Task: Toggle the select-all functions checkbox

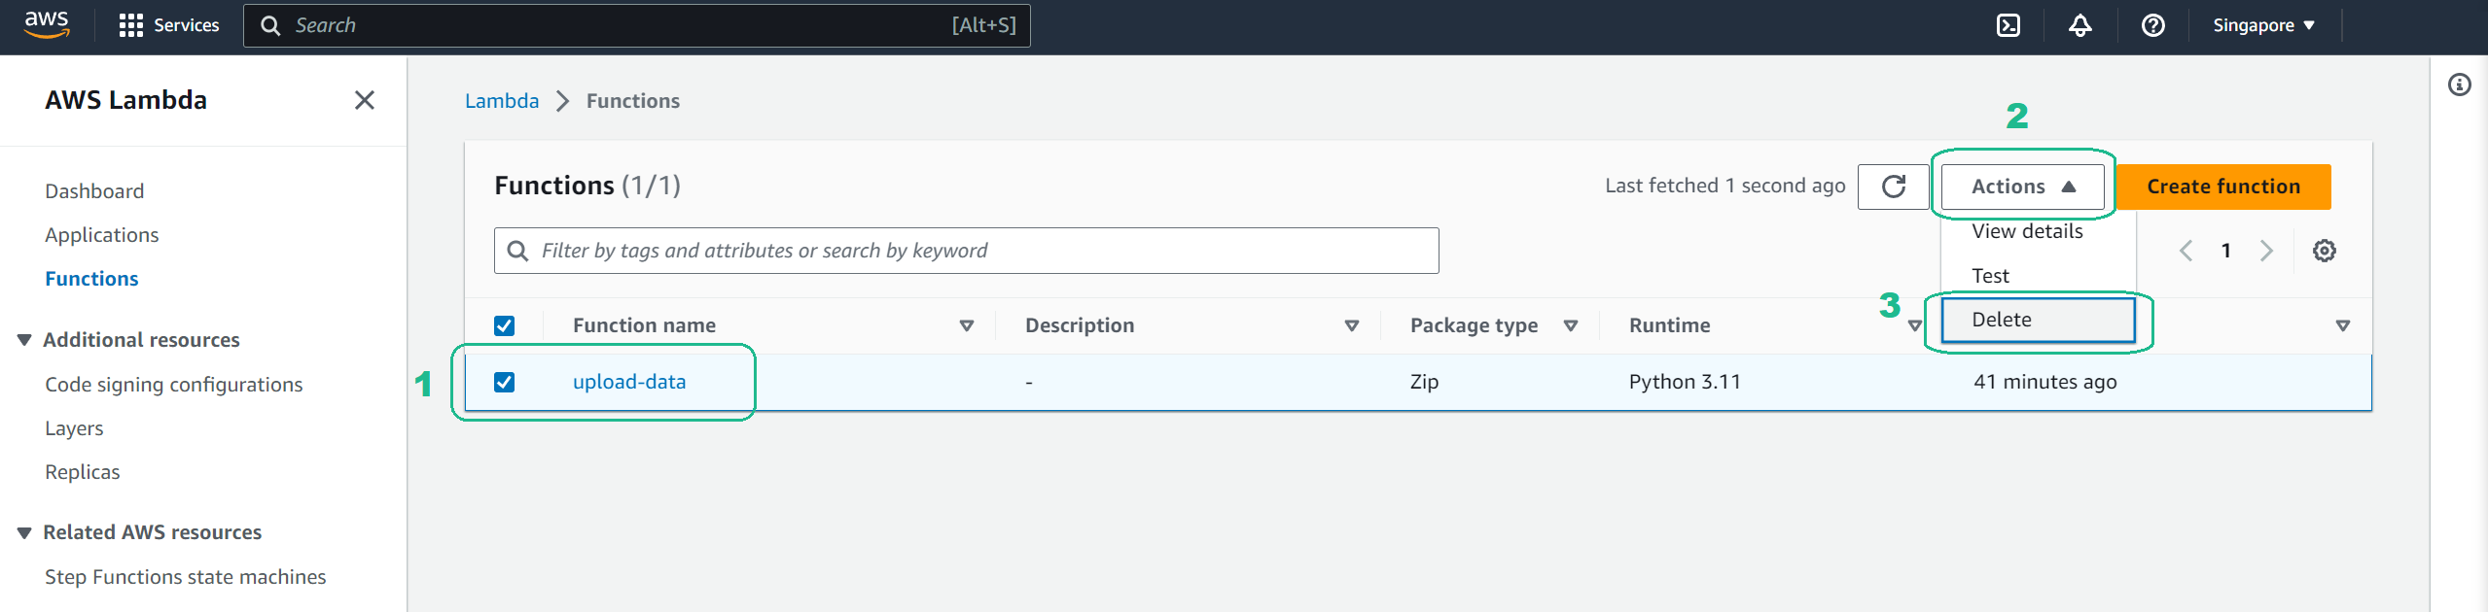Action: point(504,325)
